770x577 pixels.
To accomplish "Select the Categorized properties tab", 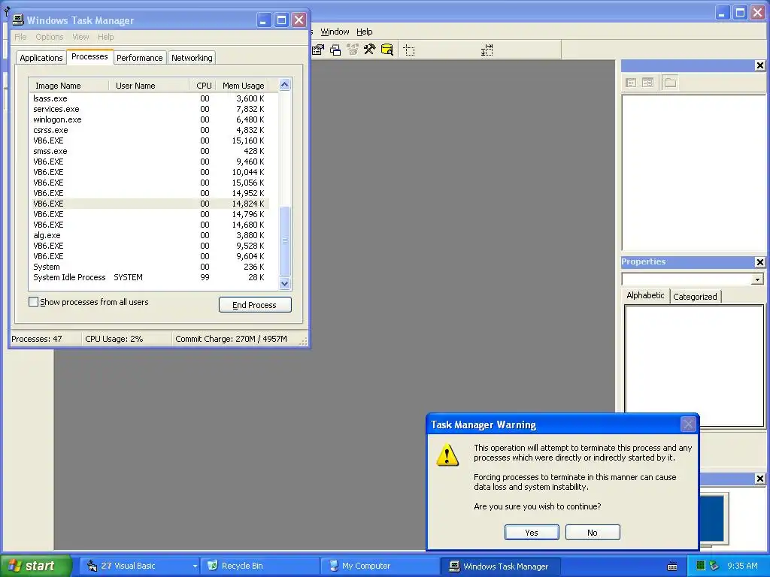I will coord(695,296).
